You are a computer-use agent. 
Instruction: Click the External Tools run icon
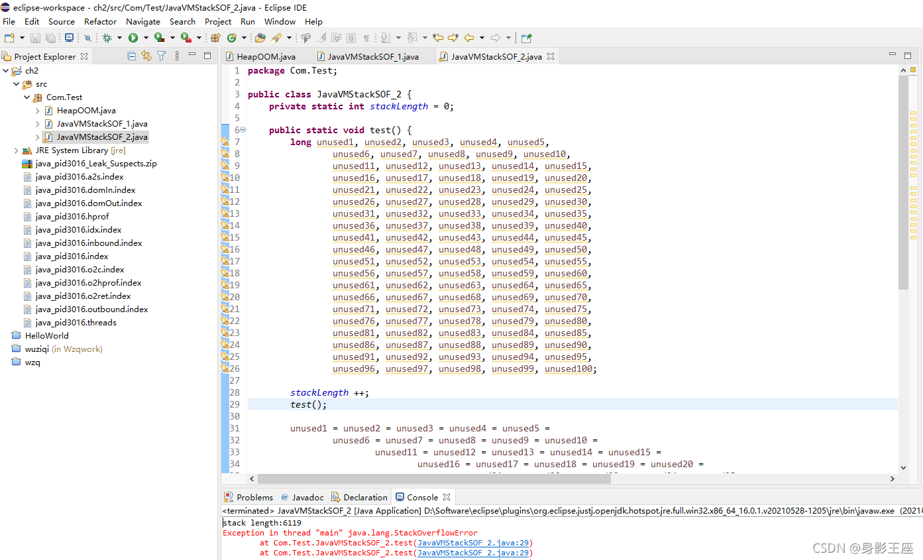tap(186, 38)
